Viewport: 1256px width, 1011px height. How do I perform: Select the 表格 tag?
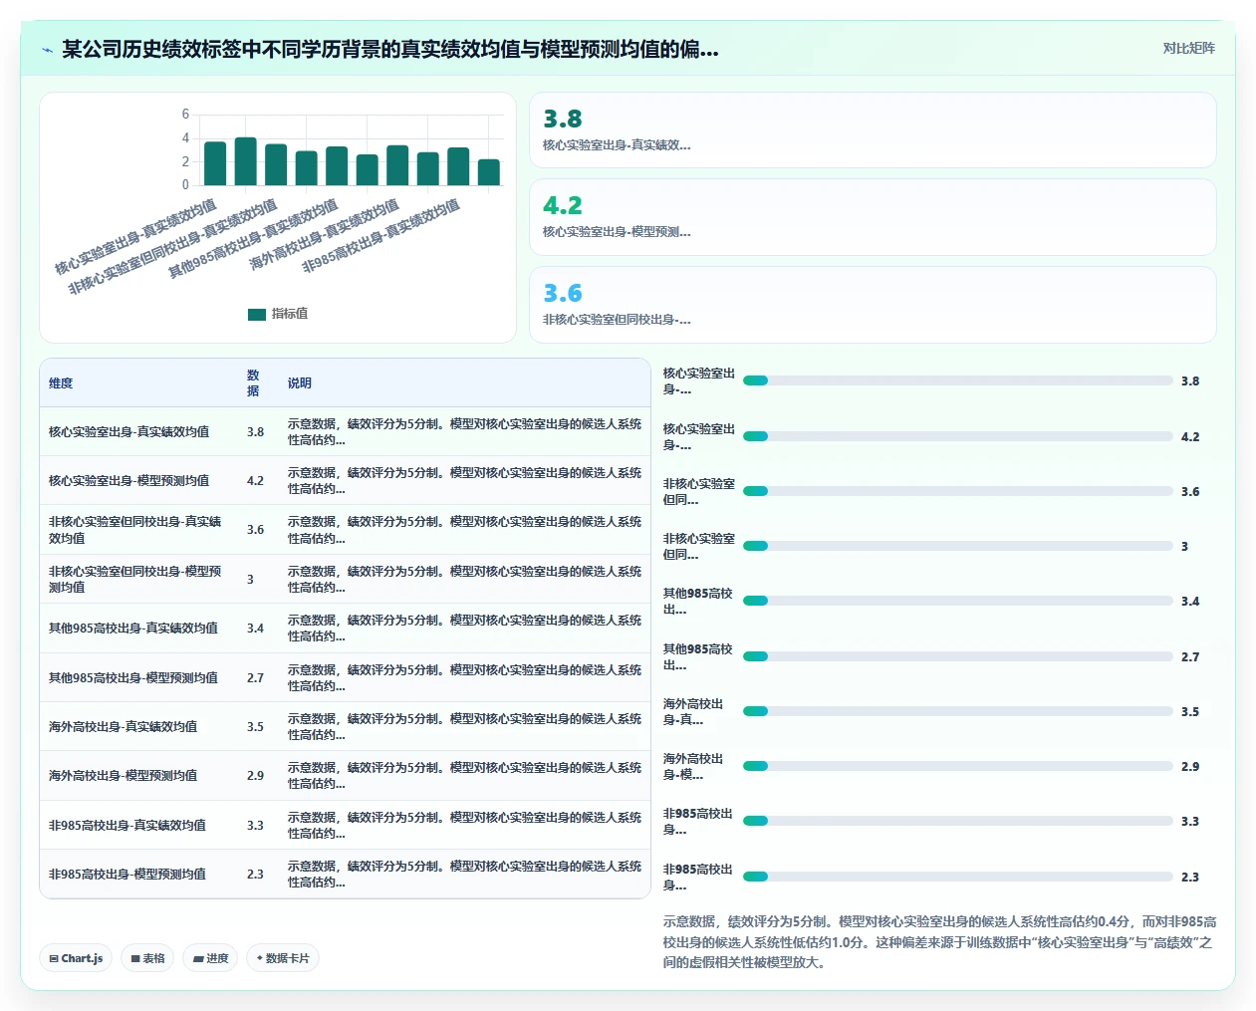[x=147, y=958]
